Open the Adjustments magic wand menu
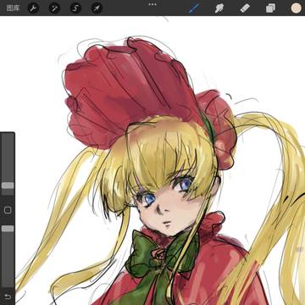 tap(54, 8)
